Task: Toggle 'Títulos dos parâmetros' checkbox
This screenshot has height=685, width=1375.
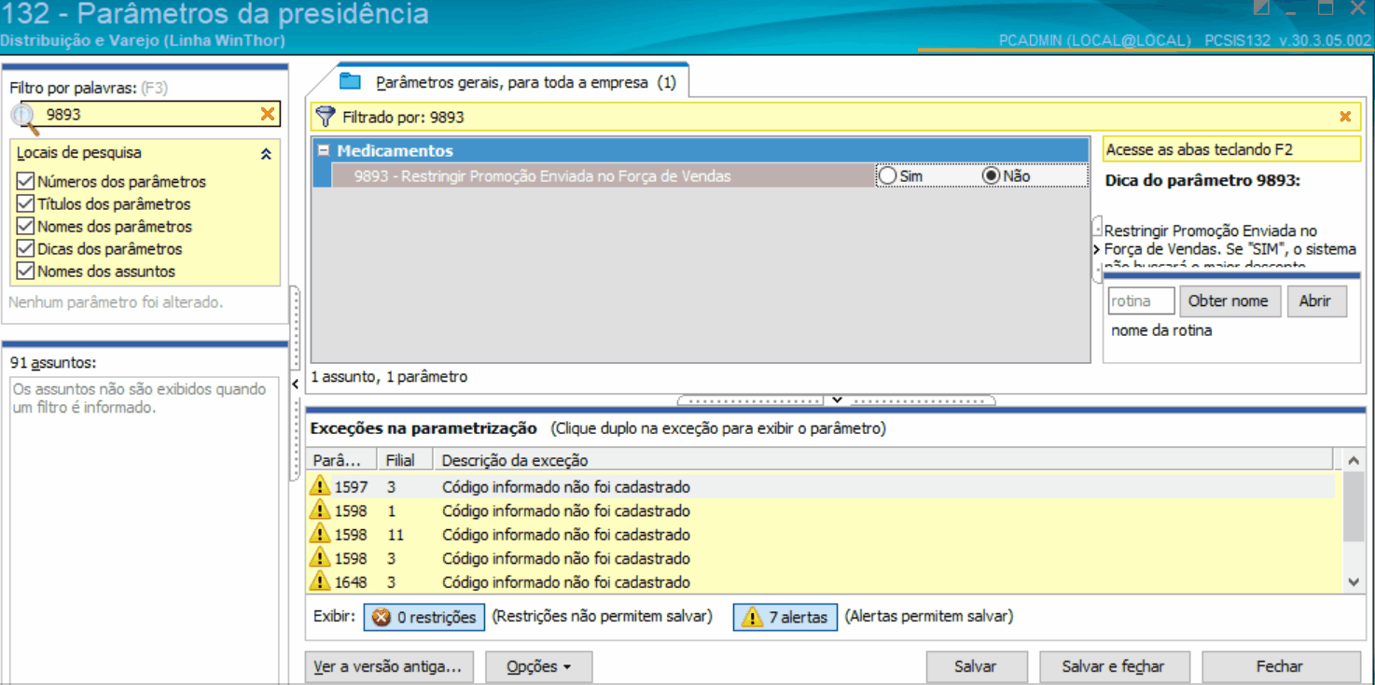Action: 25,203
